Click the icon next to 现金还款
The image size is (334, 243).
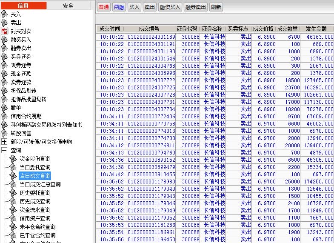4,74
